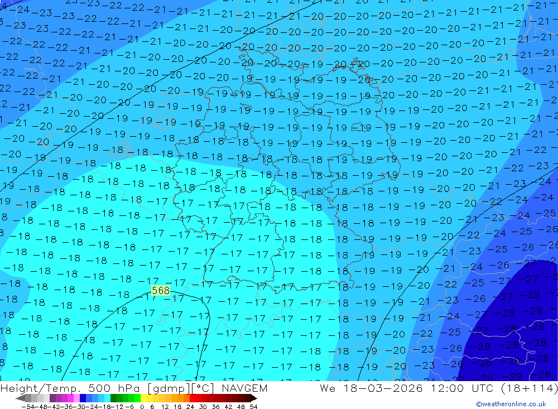This screenshot has width=558, height=409.
Task: Pick the bright magenta legend swatch near -36
Action: 70,398
